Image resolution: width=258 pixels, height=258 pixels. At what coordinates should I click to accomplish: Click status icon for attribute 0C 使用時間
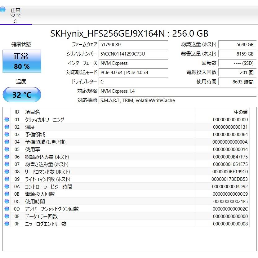click(x=7, y=201)
